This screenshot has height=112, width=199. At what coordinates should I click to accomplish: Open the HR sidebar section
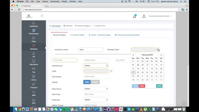(x=34, y=55)
